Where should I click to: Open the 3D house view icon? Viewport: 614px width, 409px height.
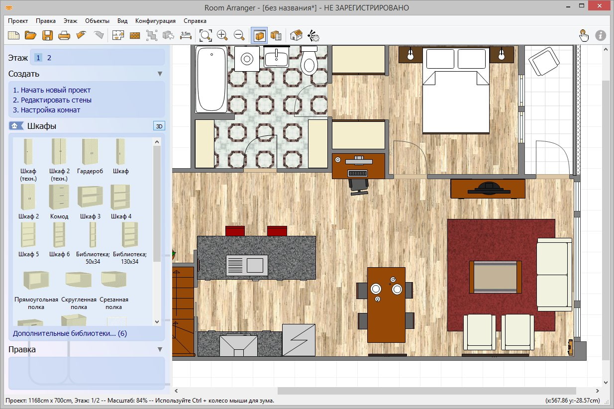296,35
